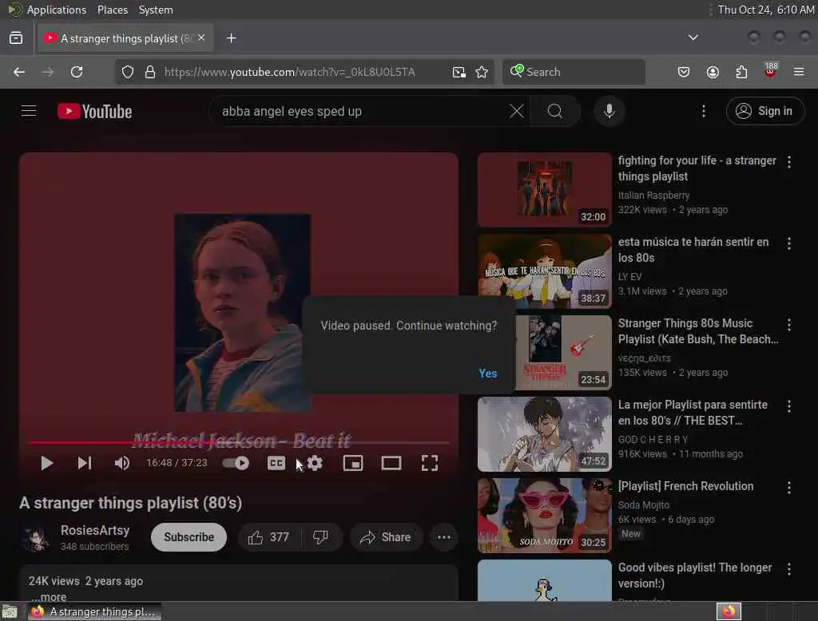Open Pocket save icon
Screen dimensions: 818x621
click(x=684, y=72)
